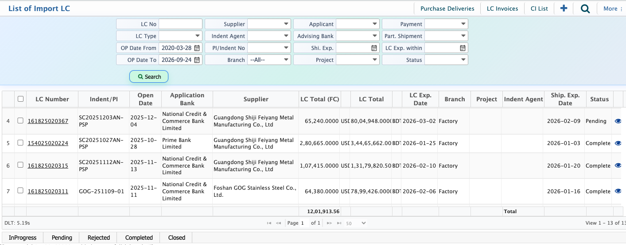Open the Advising Bank dropdown
The height and width of the screenshot is (245, 626).
(358, 36)
